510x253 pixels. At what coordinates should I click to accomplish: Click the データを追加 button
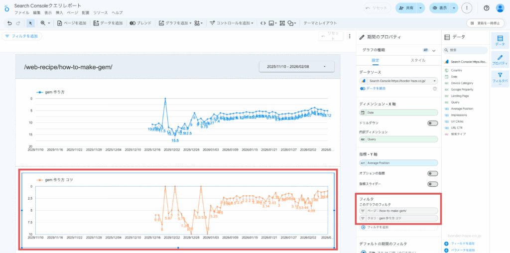(x=108, y=23)
